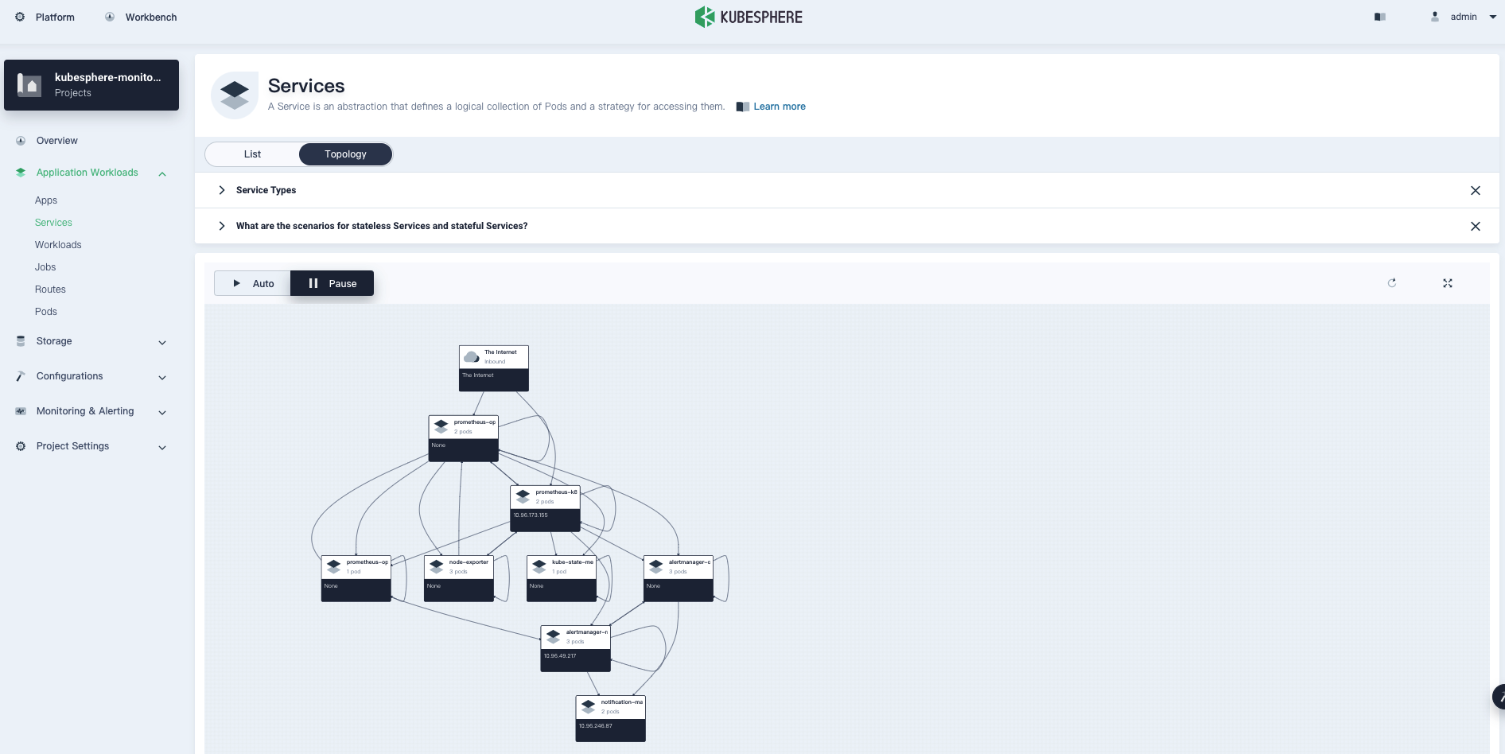Enable Auto refresh mode

[253, 283]
